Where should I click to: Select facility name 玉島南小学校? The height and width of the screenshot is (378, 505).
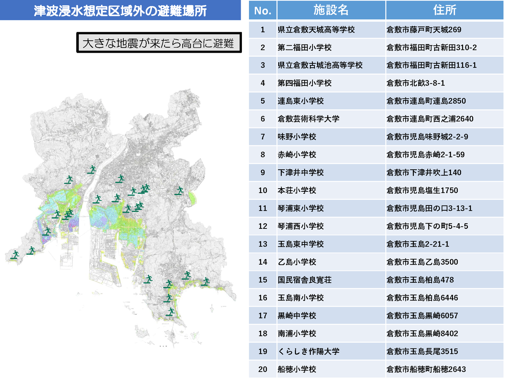point(301,298)
